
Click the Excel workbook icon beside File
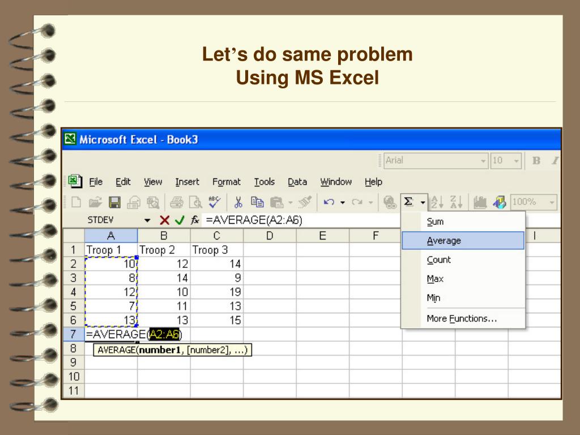click(75, 181)
